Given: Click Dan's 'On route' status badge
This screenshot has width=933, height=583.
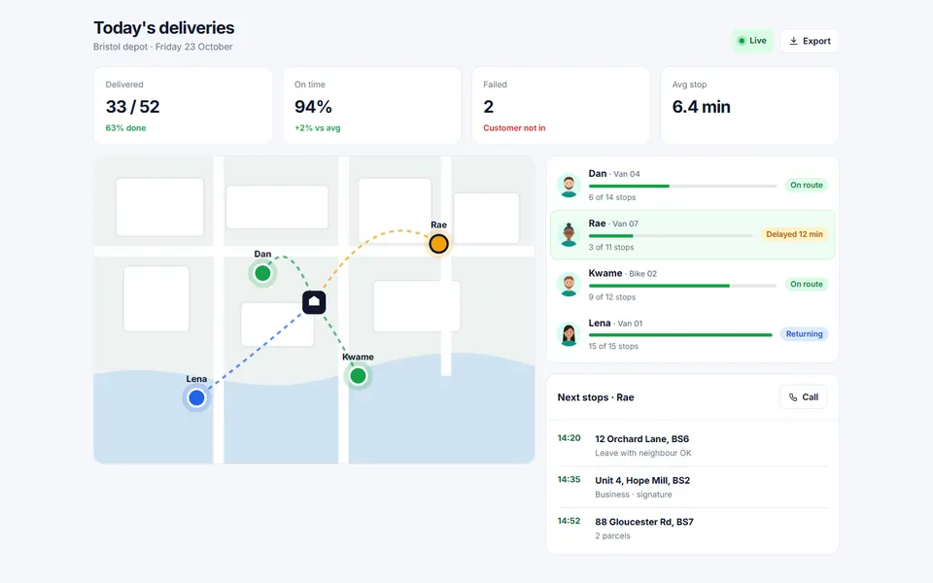Looking at the screenshot, I should [x=807, y=185].
